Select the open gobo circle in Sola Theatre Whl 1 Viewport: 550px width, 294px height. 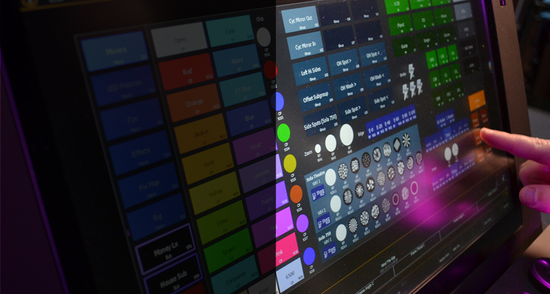click(x=331, y=177)
